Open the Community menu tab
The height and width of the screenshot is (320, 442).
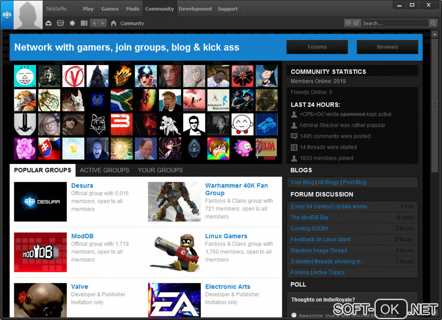click(x=159, y=9)
